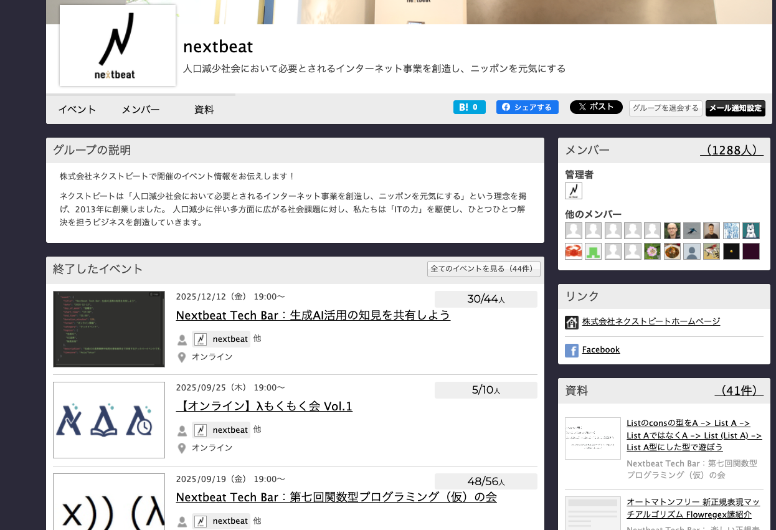Open the white dog on teal avatar
The height and width of the screenshot is (530, 776).
pyautogui.click(x=751, y=230)
